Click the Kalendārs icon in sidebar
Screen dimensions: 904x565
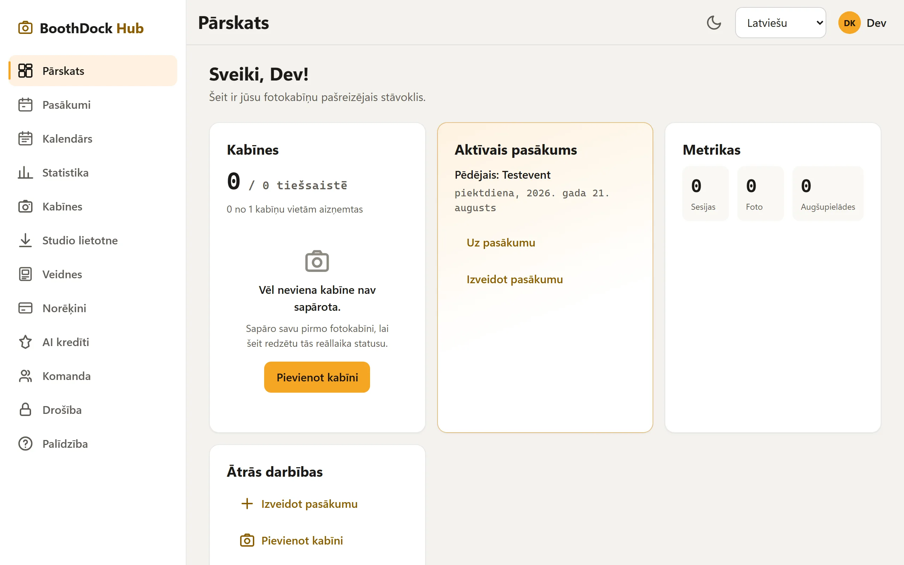(25, 139)
